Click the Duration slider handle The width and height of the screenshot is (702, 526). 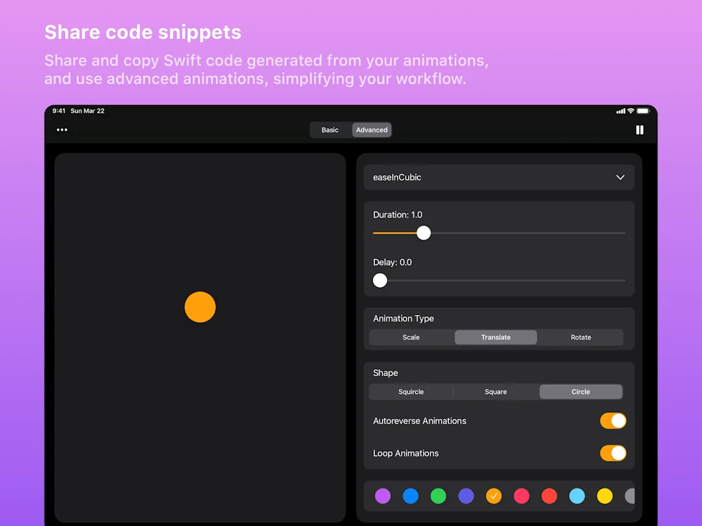424,233
